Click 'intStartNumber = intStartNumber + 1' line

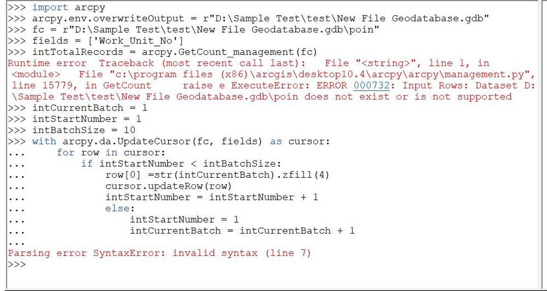coord(211,197)
